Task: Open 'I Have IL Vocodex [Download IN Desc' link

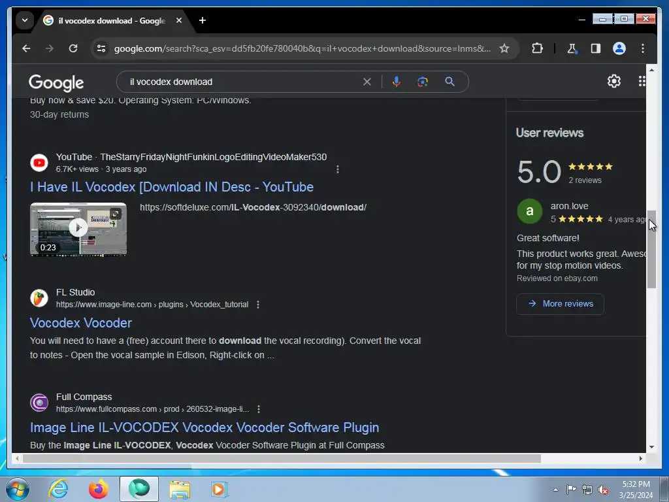Action: point(172,187)
